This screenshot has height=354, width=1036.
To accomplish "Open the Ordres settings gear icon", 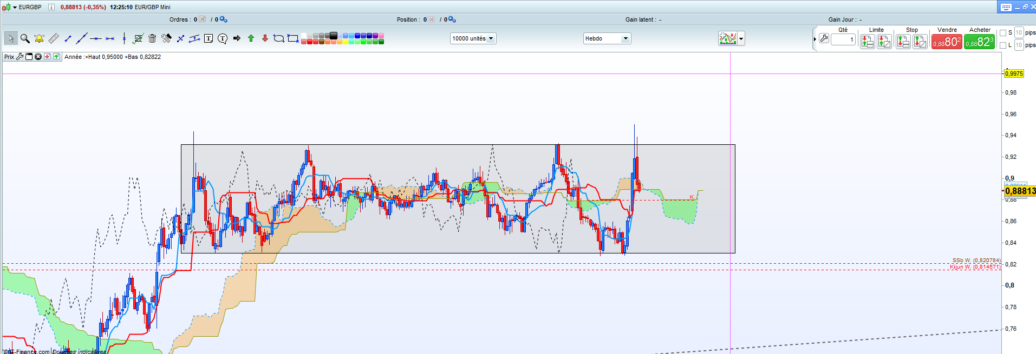I will [x=223, y=19].
